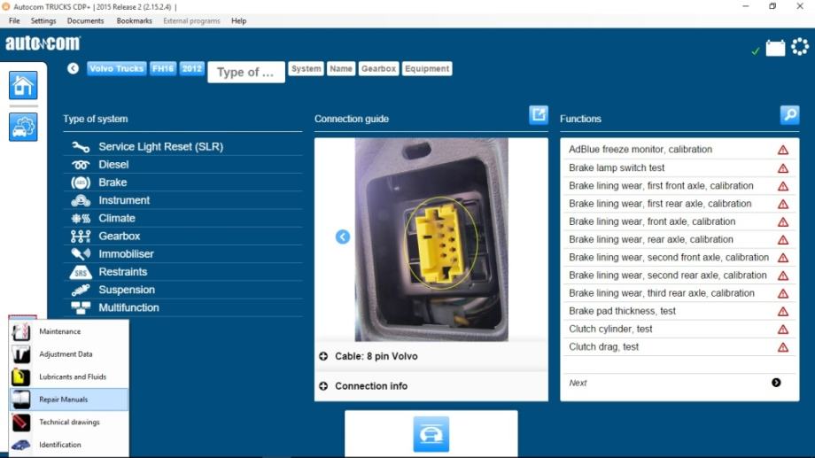Show previous connection guide image
This screenshot has width=815, height=458.
tap(343, 237)
